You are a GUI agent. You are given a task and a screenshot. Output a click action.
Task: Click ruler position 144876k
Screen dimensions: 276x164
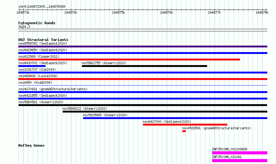(x=167, y=12)
